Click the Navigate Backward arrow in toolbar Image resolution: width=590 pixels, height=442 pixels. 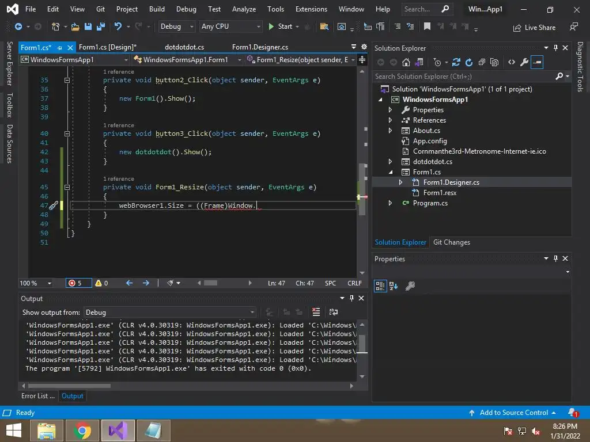[18, 26]
